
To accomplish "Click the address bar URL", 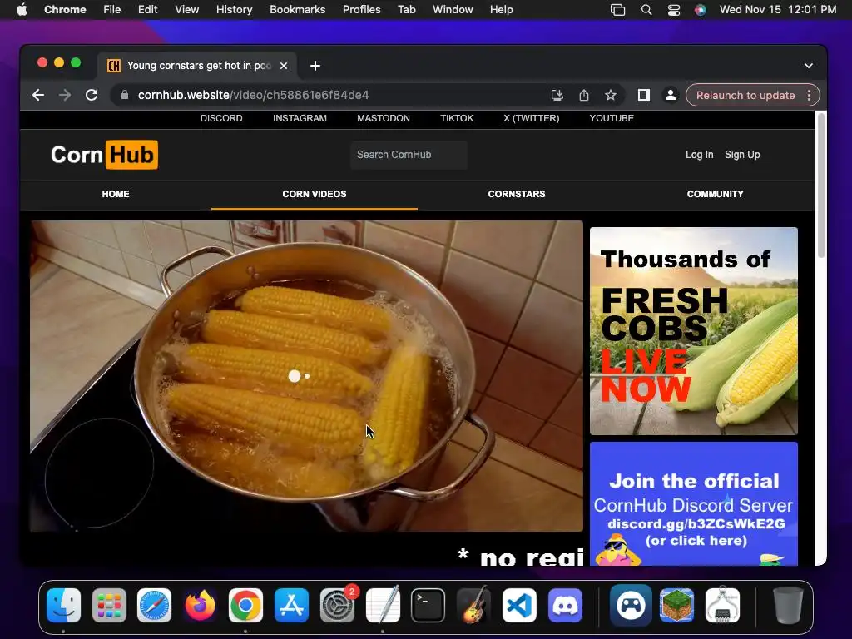I will tap(253, 95).
